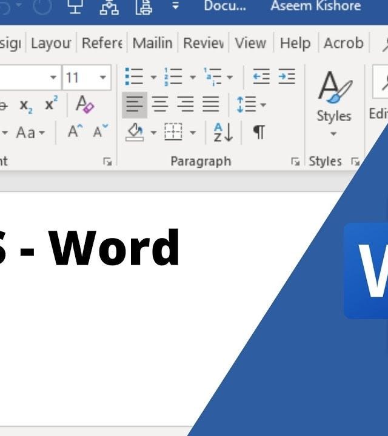Expand the Change Case dropdown arrow
The height and width of the screenshot is (436, 388).
coord(42,133)
